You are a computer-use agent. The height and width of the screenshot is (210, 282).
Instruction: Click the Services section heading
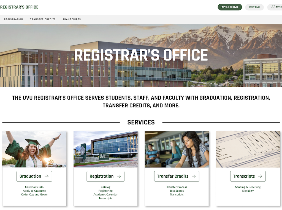click(141, 122)
